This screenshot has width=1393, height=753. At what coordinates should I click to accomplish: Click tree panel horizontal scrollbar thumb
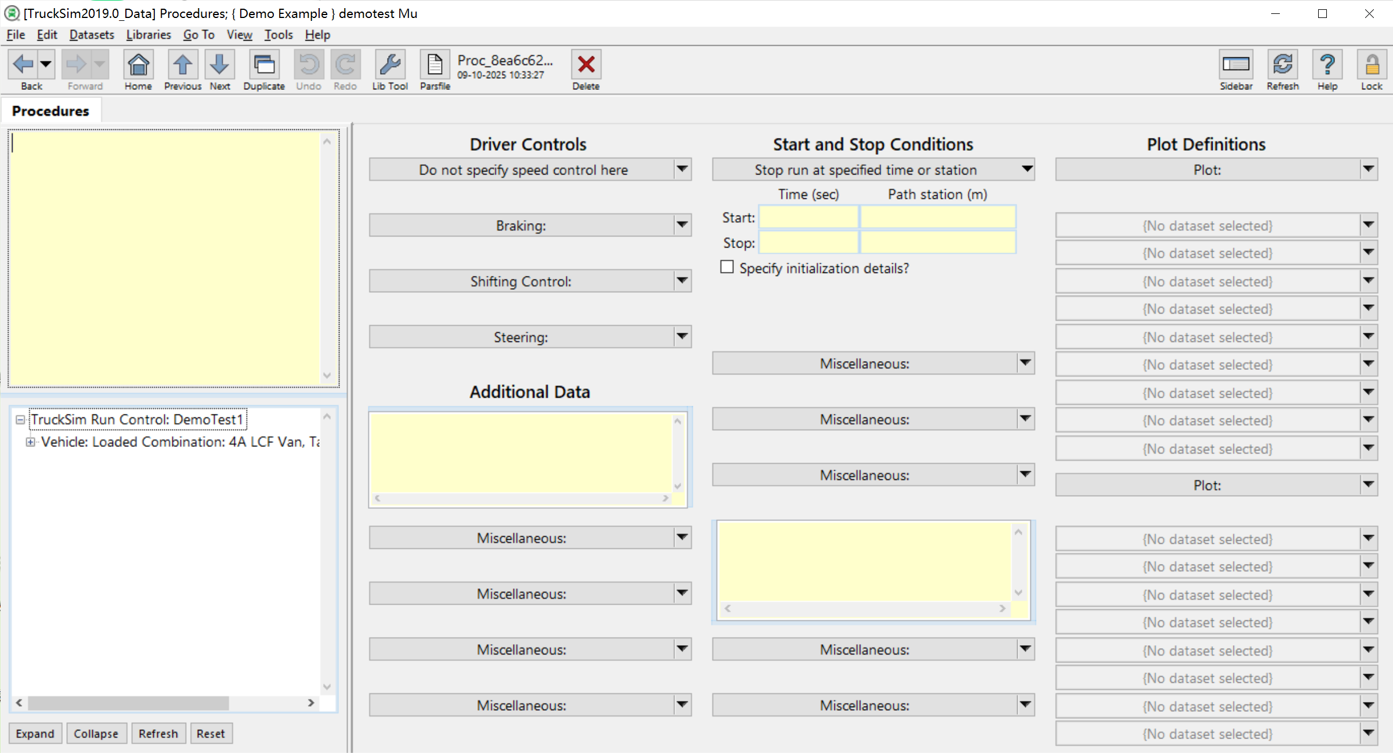click(128, 703)
